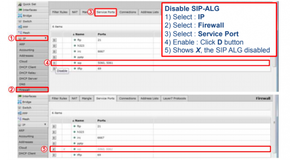Open the Layer7 Protocols tab
The width and height of the screenshot is (290, 160).
coord(174,98)
